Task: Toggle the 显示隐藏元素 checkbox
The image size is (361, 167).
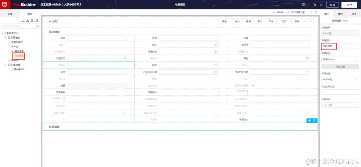Action: (288, 12)
